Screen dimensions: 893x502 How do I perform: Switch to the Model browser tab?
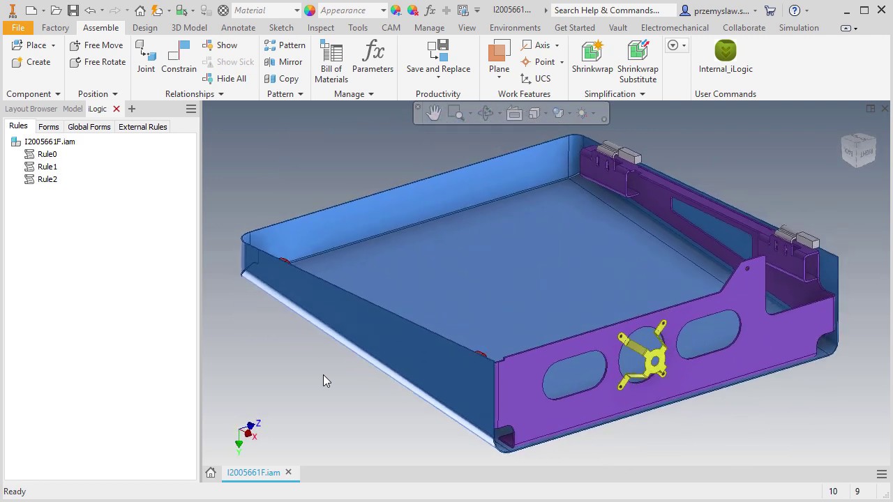pyautogui.click(x=73, y=109)
